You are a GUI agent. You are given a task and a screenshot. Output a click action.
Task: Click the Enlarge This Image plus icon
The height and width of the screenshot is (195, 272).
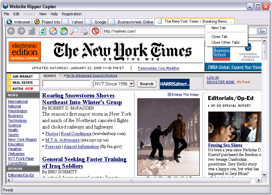pyautogui.click(x=169, y=95)
